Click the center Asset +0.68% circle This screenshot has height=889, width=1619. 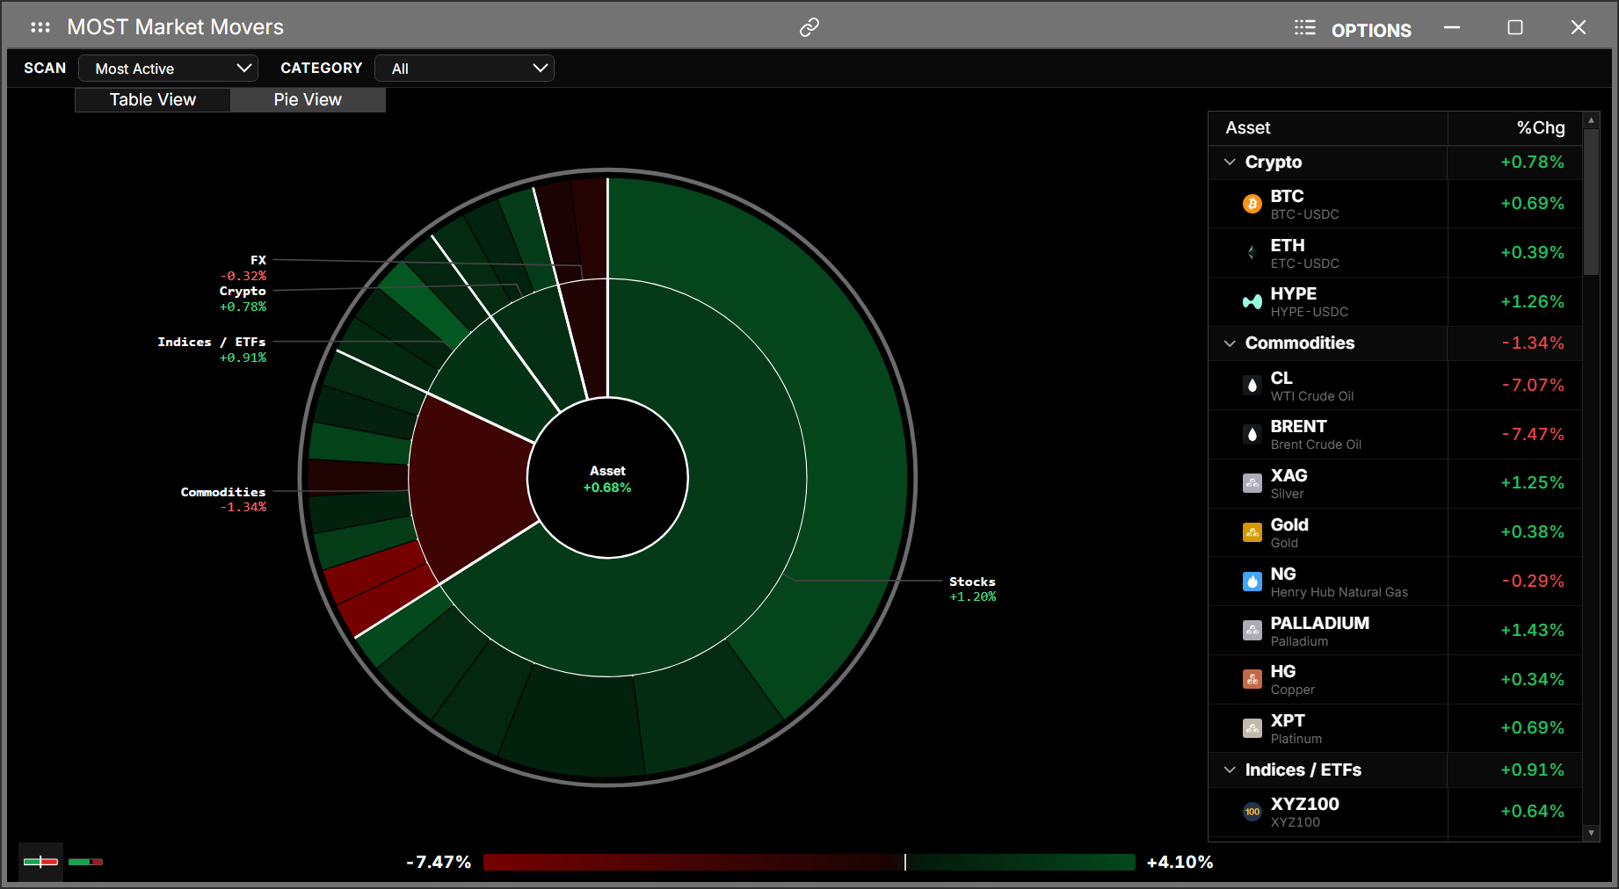pyautogui.click(x=607, y=478)
